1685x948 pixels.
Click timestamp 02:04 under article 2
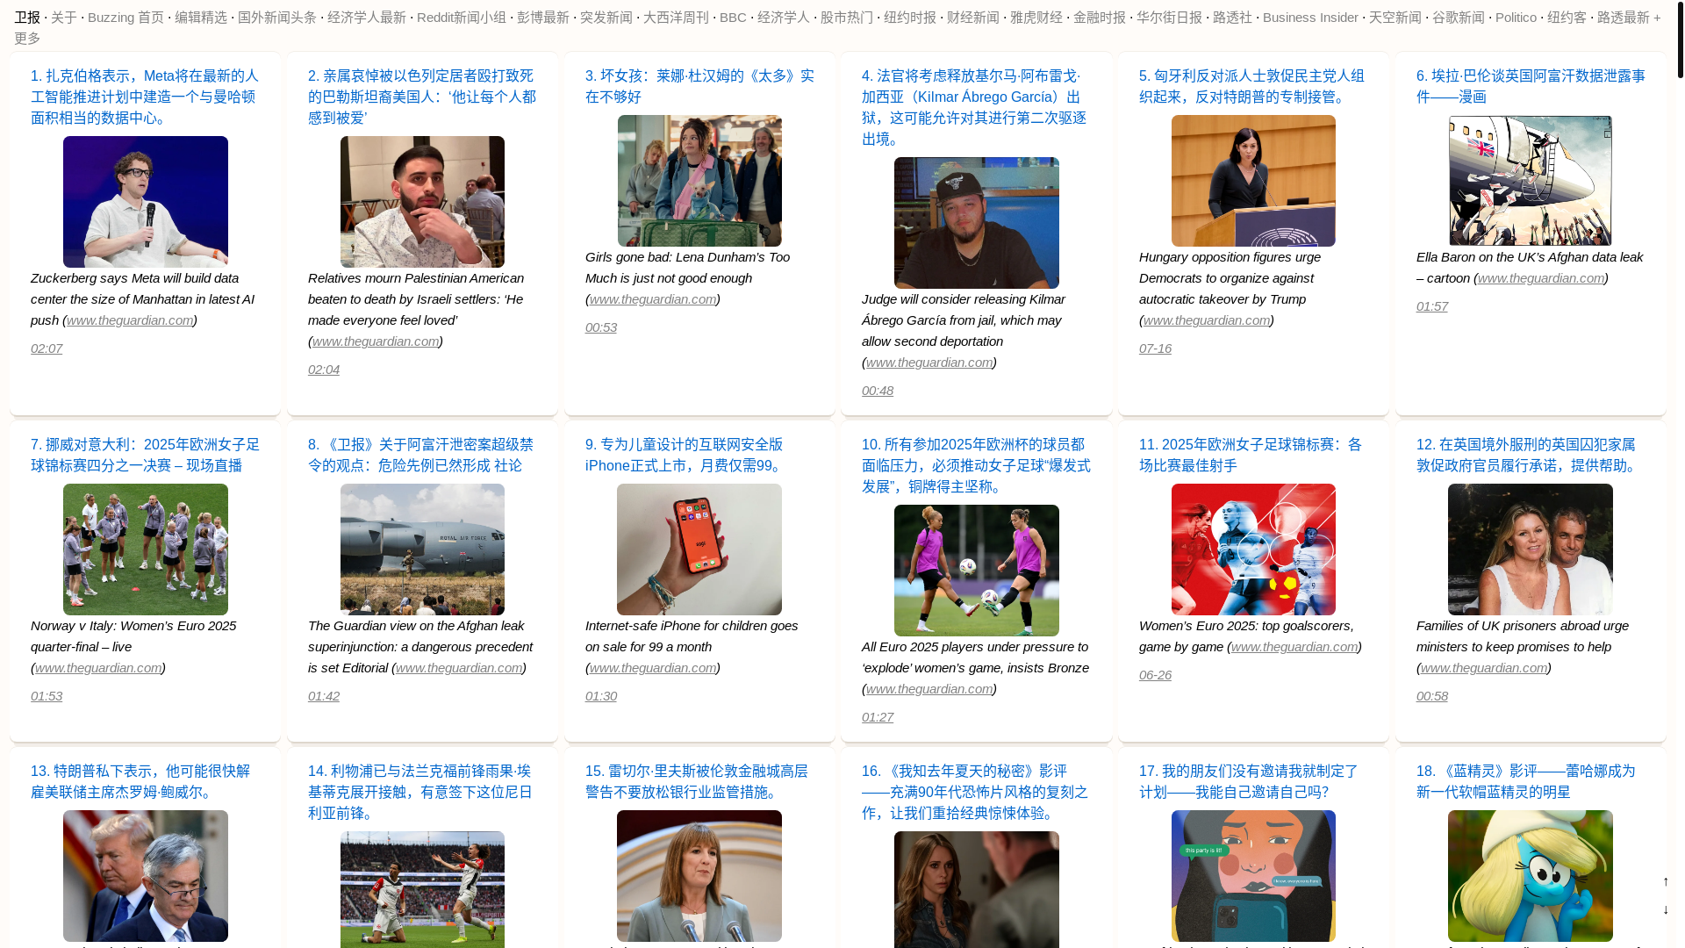pos(324,370)
